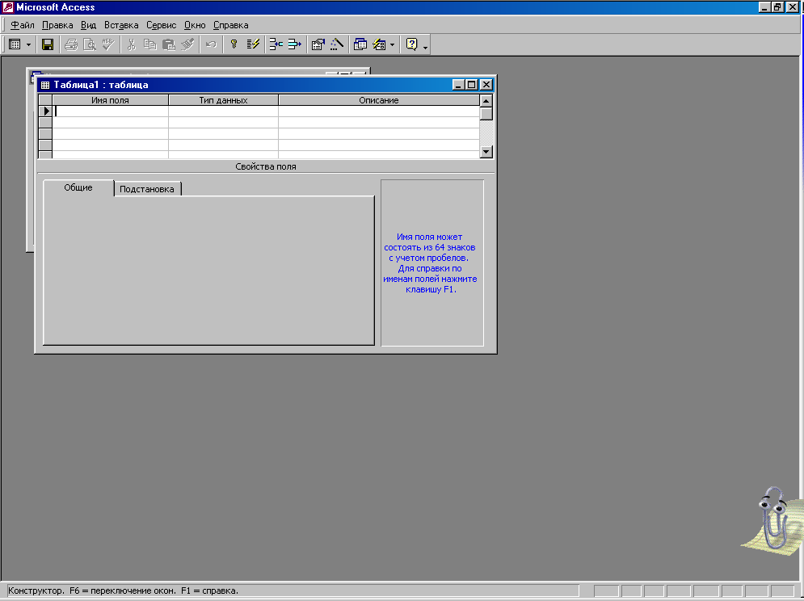Click the Office Assistant paperclip character
Screen dimensions: 804x601
click(x=773, y=519)
